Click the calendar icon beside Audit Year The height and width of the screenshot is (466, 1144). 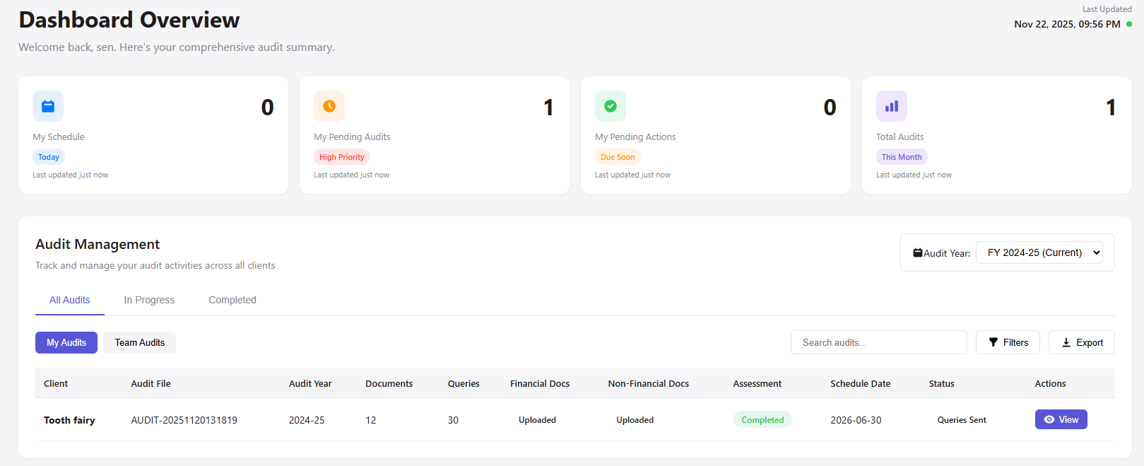pyautogui.click(x=917, y=252)
